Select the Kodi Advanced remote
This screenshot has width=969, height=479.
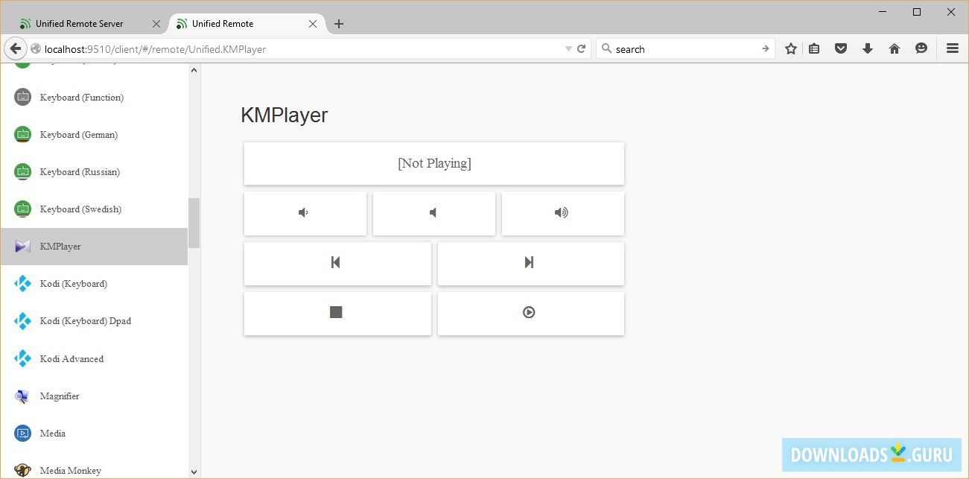point(71,358)
